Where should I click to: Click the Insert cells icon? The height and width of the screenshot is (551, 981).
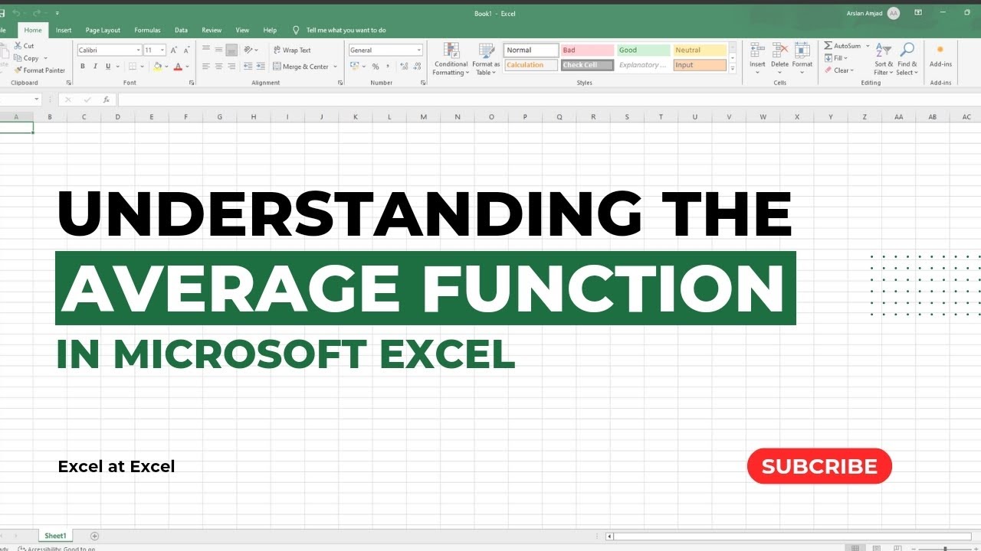pyautogui.click(x=757, y=51)
